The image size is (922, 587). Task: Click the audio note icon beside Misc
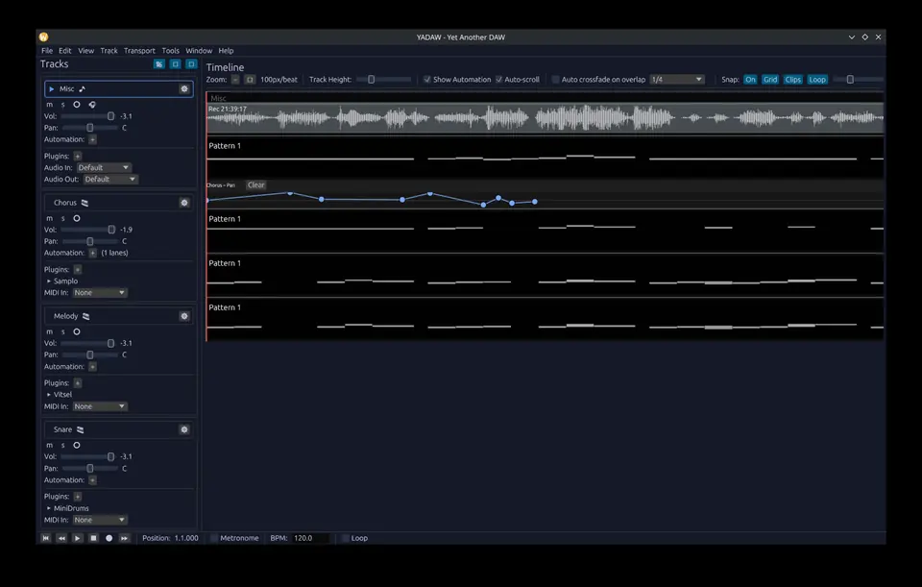[x=83, y=88]
